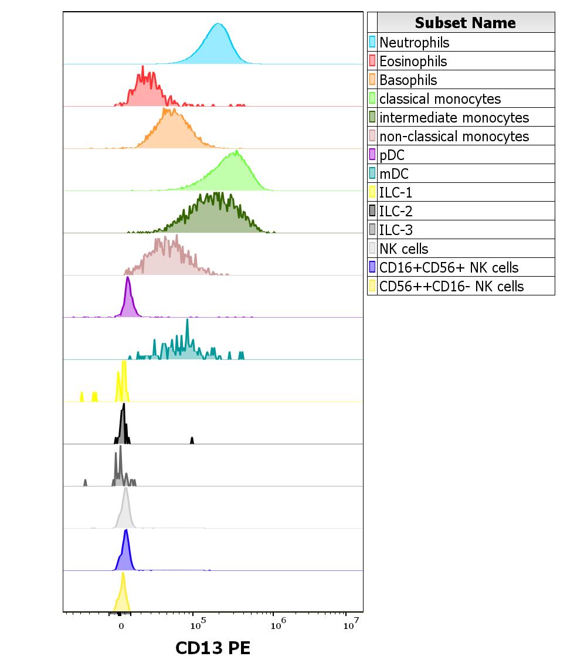Click the classical monocytes green swatch
Screen dimensions: 567x670
pyautogui.click(x=372, y=98)
